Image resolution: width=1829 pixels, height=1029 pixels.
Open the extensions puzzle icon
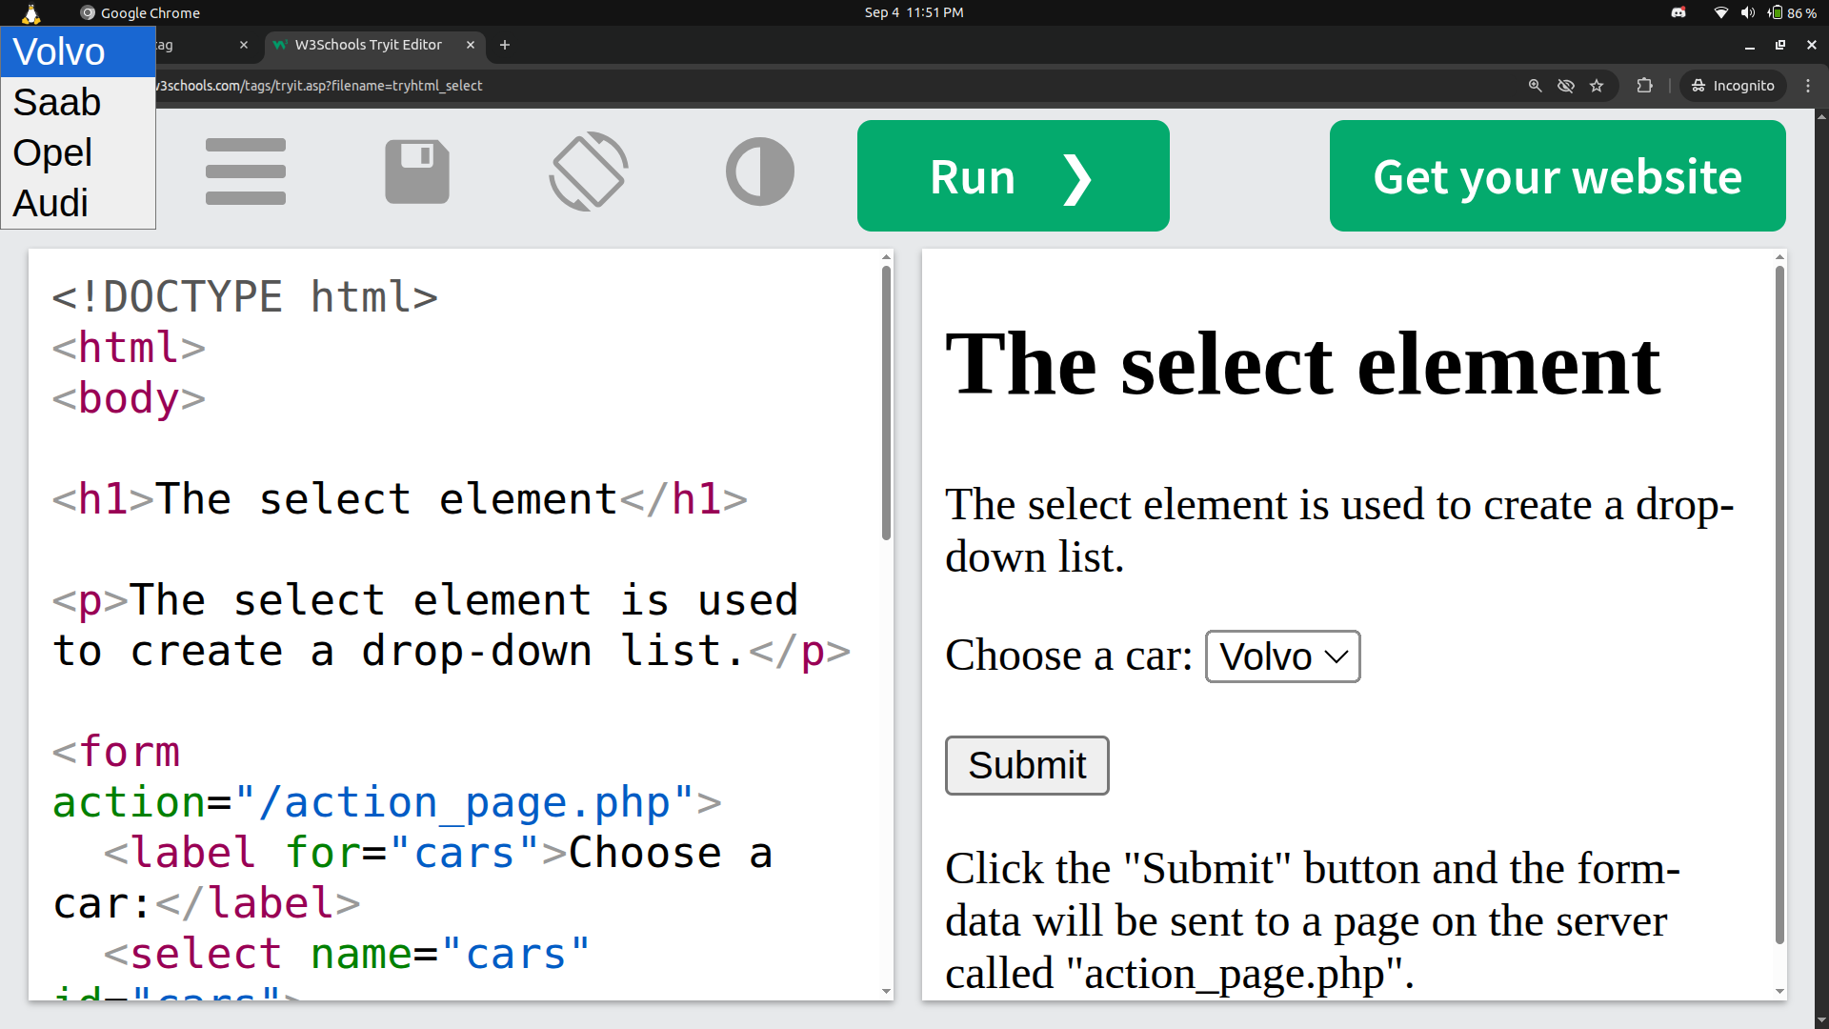click(x=1644, y=86)
